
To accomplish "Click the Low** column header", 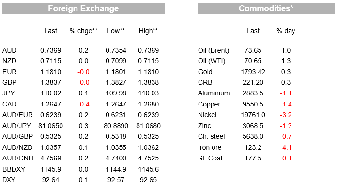I will 116,31.
